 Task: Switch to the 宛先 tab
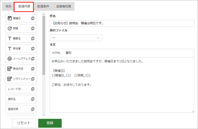(8, 6)
